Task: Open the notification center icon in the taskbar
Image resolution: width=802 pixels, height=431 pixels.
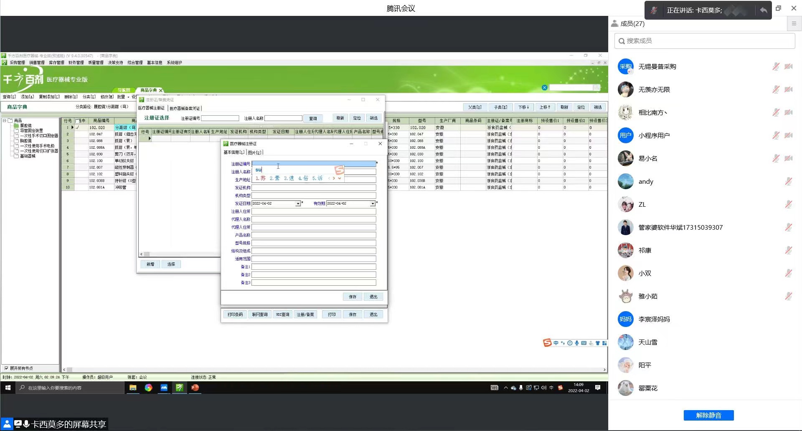Action: [598, 388]
